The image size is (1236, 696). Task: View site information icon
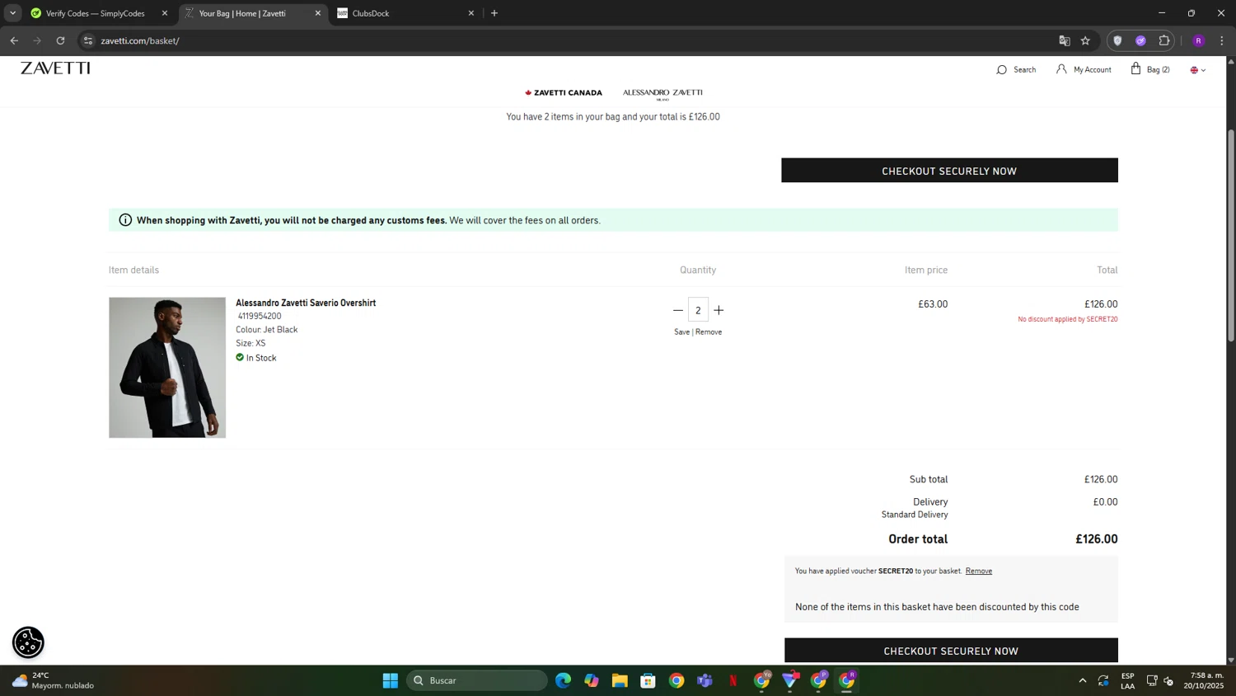click(x=88, y=40)
